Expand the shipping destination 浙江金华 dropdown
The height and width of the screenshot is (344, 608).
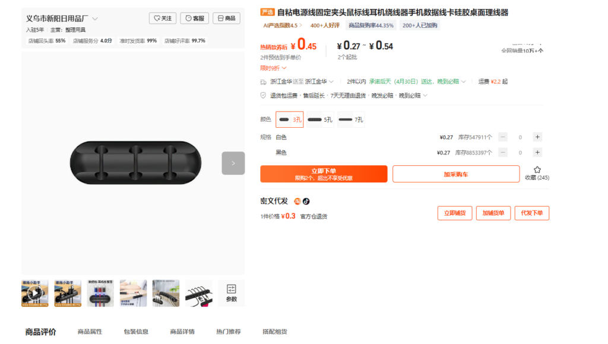[319, 81]
